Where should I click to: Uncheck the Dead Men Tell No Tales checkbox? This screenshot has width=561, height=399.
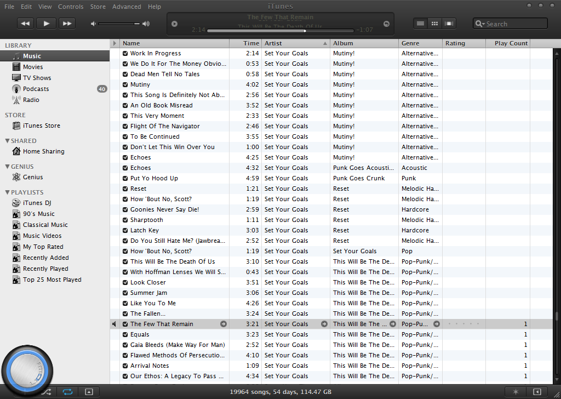pos(125,74)
